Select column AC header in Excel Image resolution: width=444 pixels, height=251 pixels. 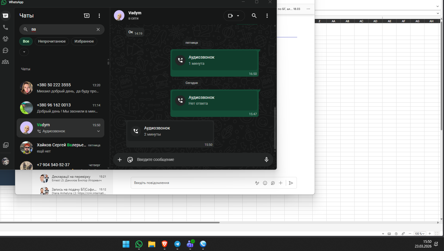(362, 21)
